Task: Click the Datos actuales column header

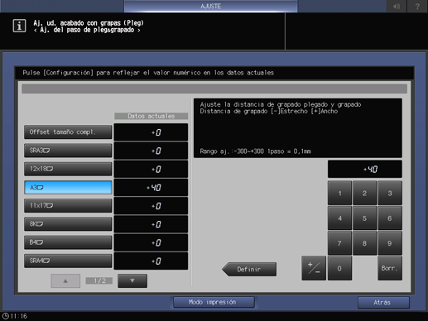Action: click(151, 116)
